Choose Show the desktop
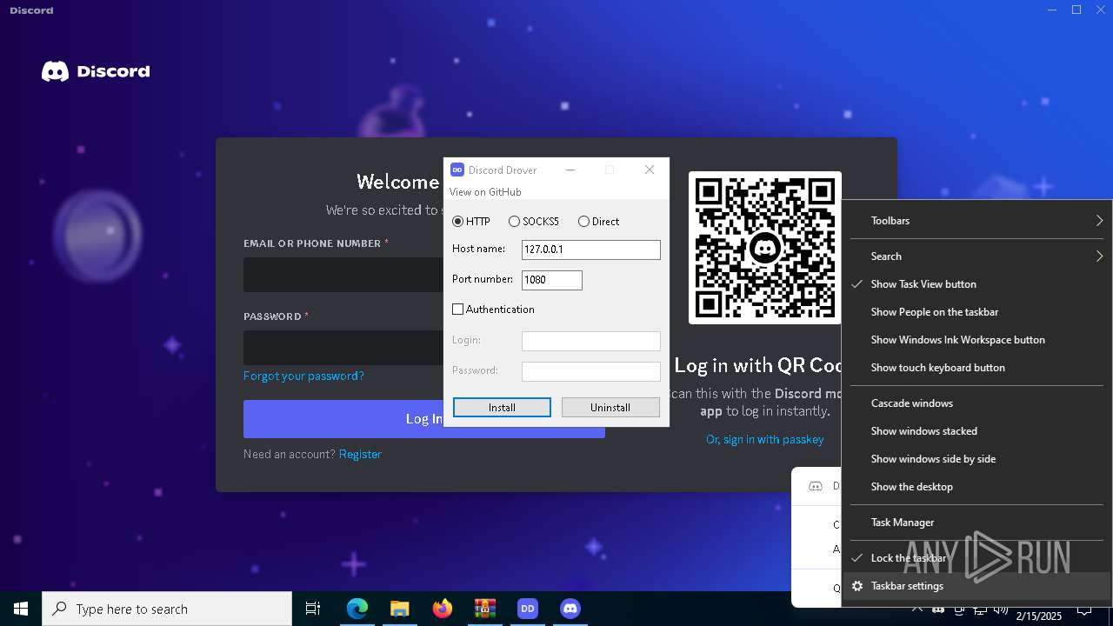The width and height of the screenshot is (1113, 626). (x=976, y=487)
